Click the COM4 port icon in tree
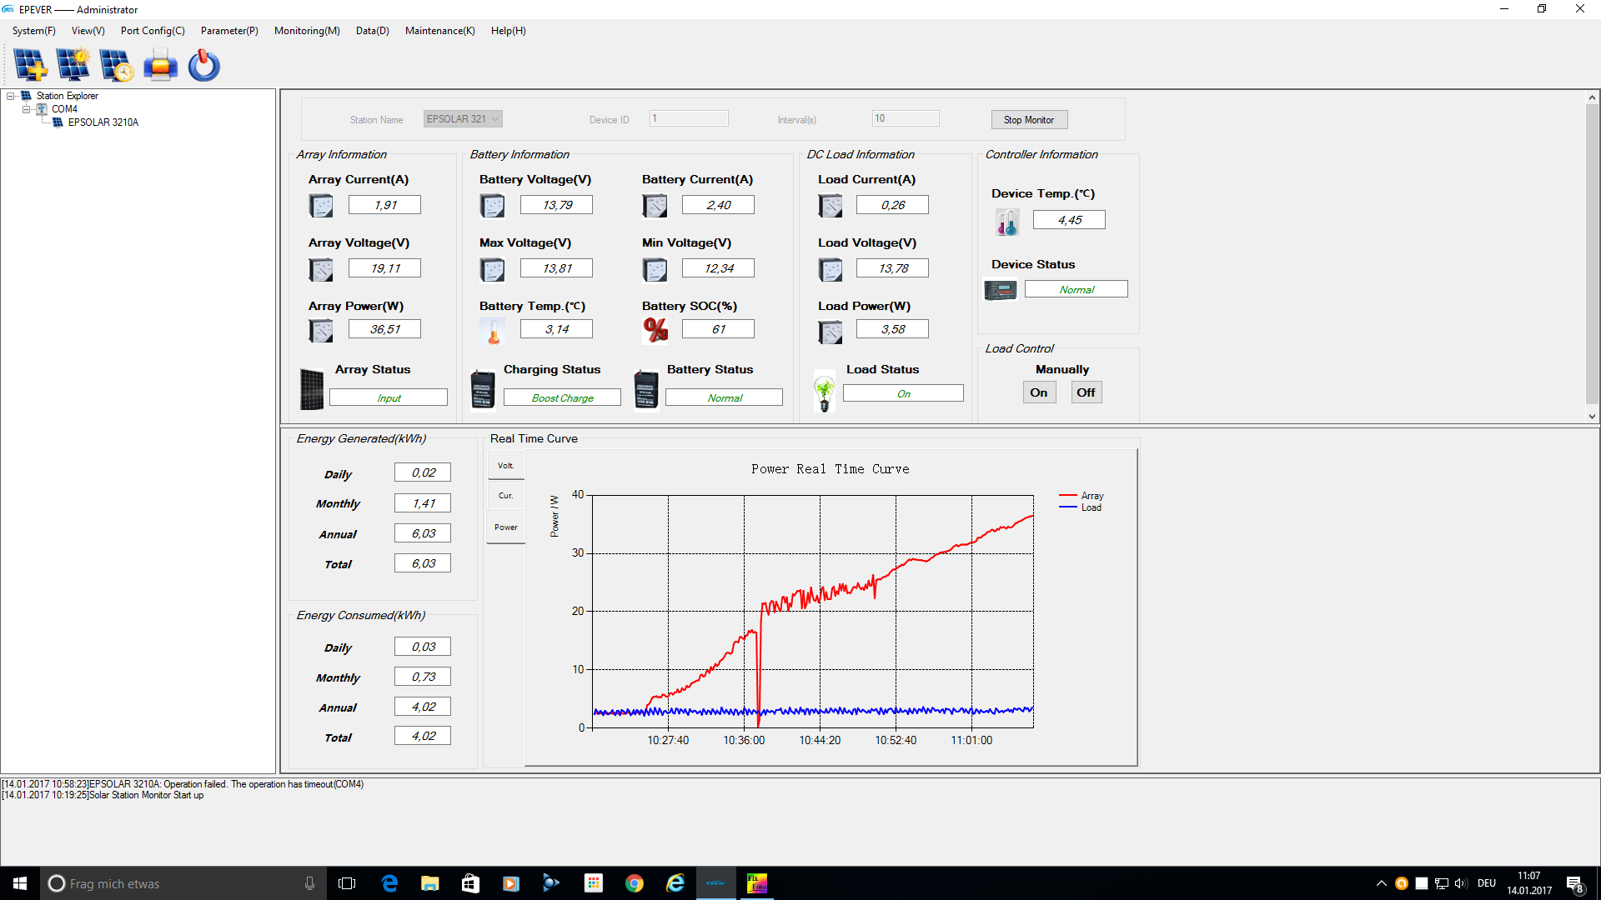This screenshot has width=1601, height=900. click(x=41, y=109)
